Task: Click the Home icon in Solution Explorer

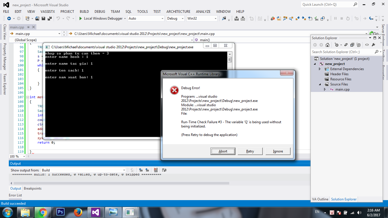Action: (327, 45)
